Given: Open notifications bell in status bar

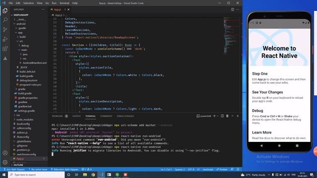Looking at the screenshot, I should click(238, 169).
